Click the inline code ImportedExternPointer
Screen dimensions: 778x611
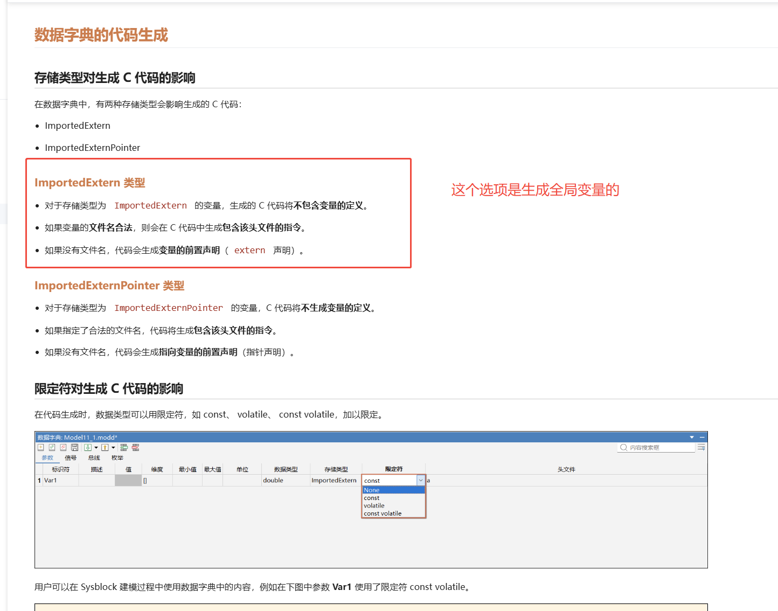coord(169,308)
